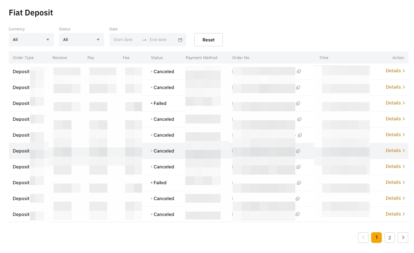414x253 pixels.
Task: Click previous page arrow
Action: tap(363, 238)
